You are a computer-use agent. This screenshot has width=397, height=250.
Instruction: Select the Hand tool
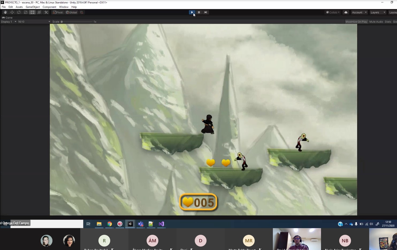point(5,12)
